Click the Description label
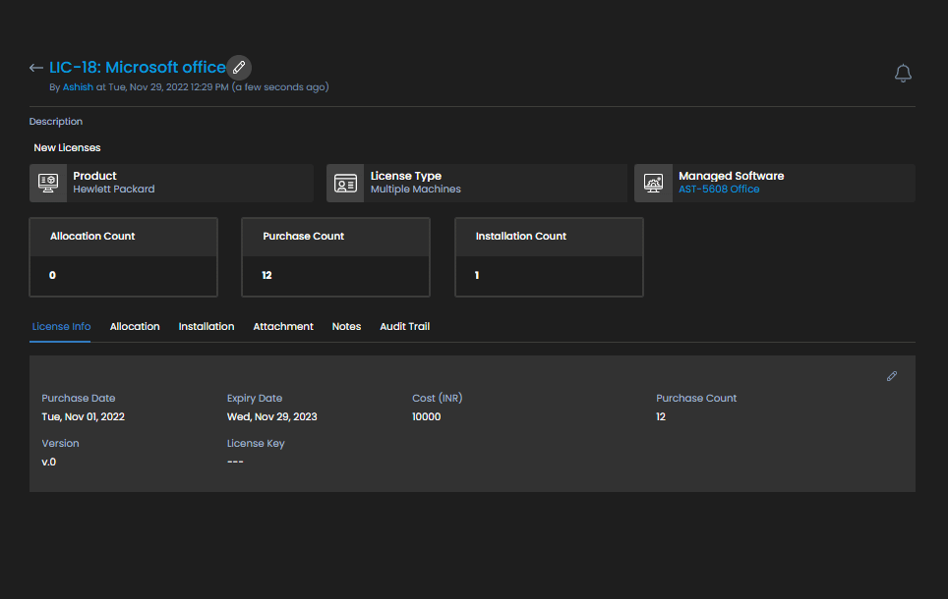Viewport: 948px width, 599px height. coord(56,122)
